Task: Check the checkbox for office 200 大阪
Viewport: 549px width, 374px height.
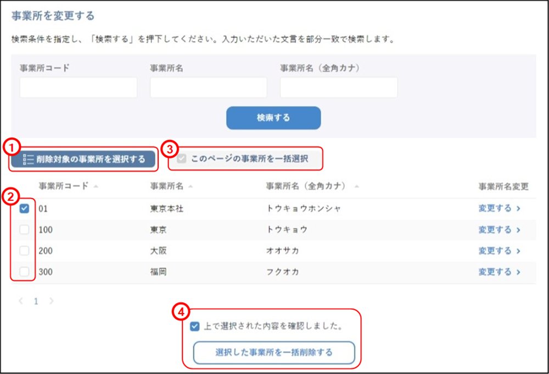Action: (23, 251)
